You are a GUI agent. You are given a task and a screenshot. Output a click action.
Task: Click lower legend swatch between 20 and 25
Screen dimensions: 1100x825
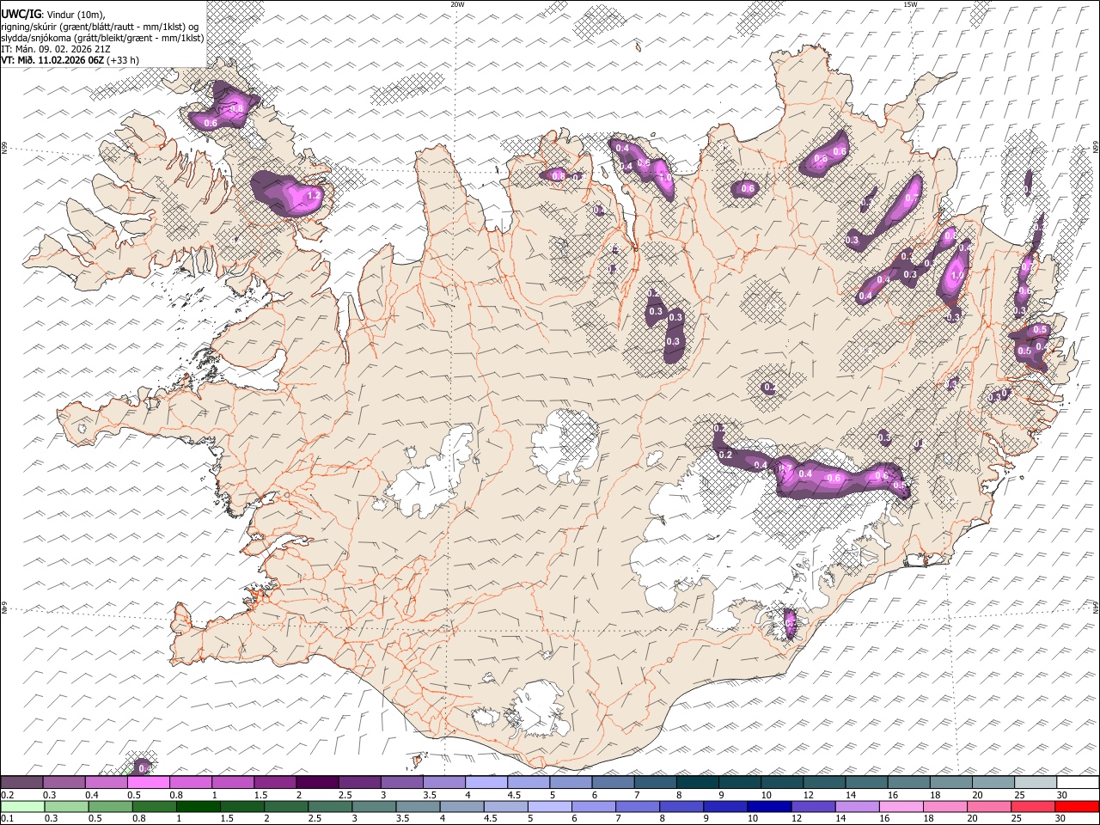tap(990, 807)
